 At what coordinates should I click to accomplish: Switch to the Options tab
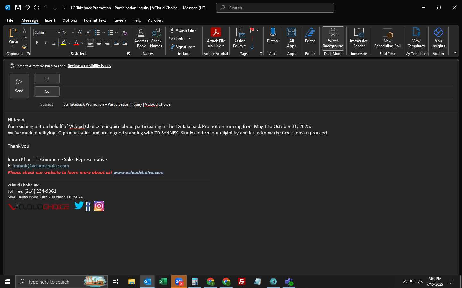point(70,20)
